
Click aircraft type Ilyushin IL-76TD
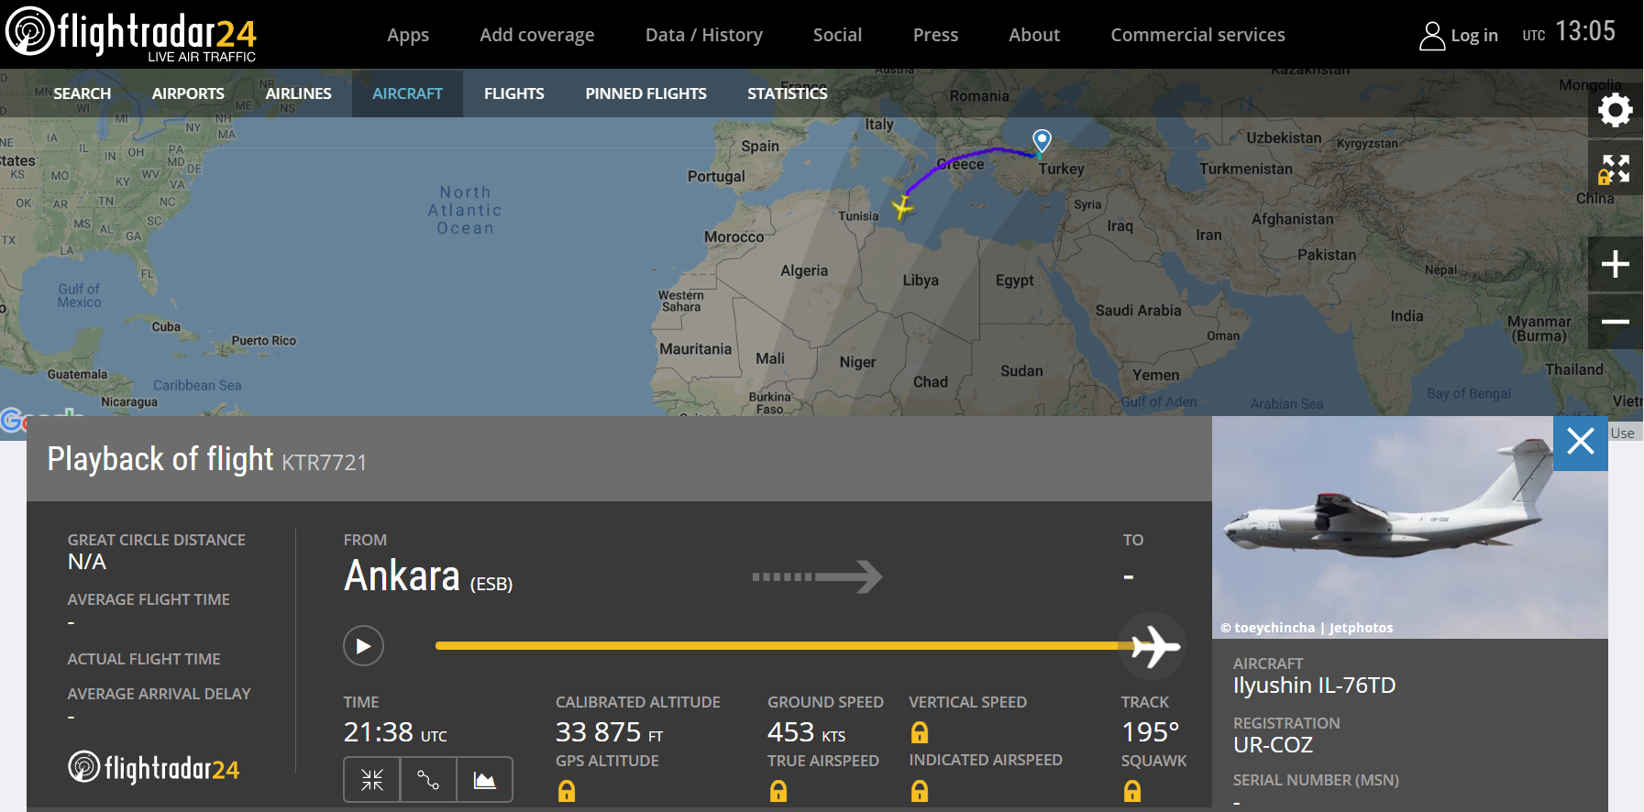tap(1314, 686)
